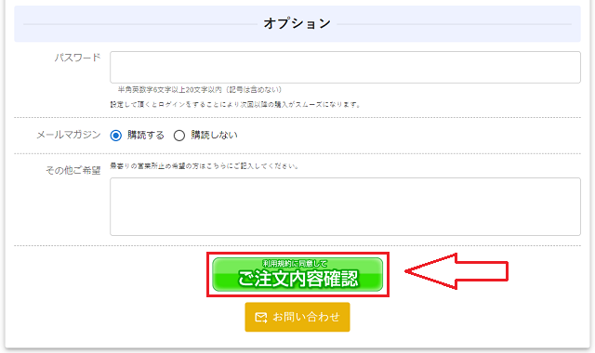
Task: Click the 半角英数字6文字以上20文字以内 hint text
Action: click(x=200, y=90)
